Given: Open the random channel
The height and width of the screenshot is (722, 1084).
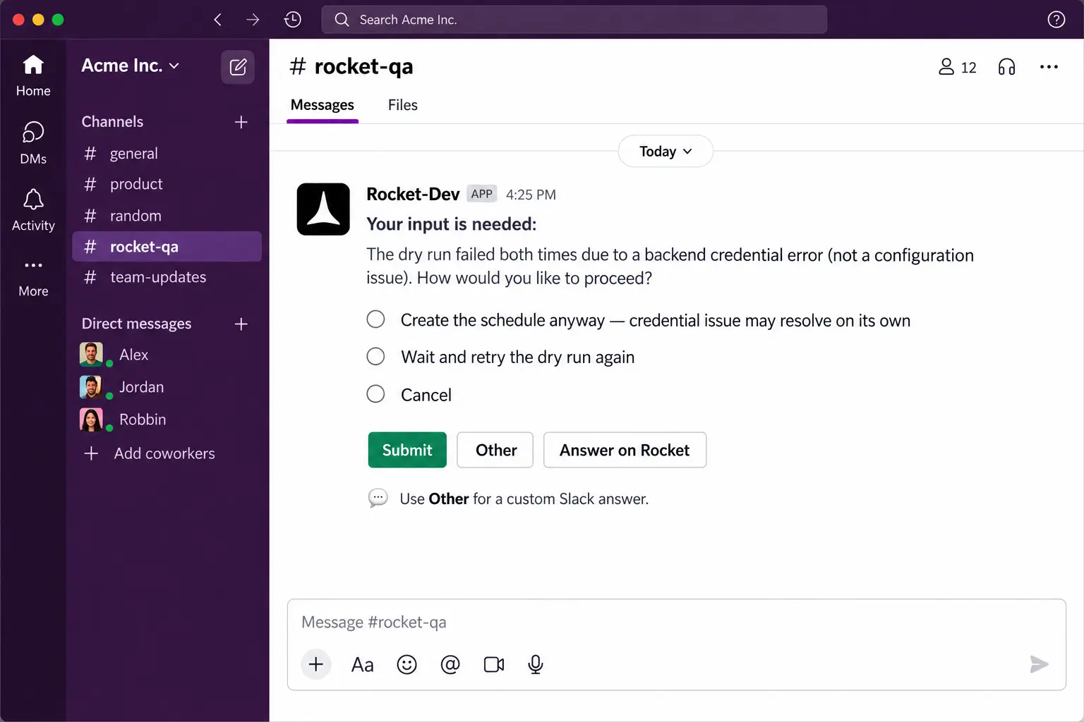Looking at the screenshot, I should 167,216.
